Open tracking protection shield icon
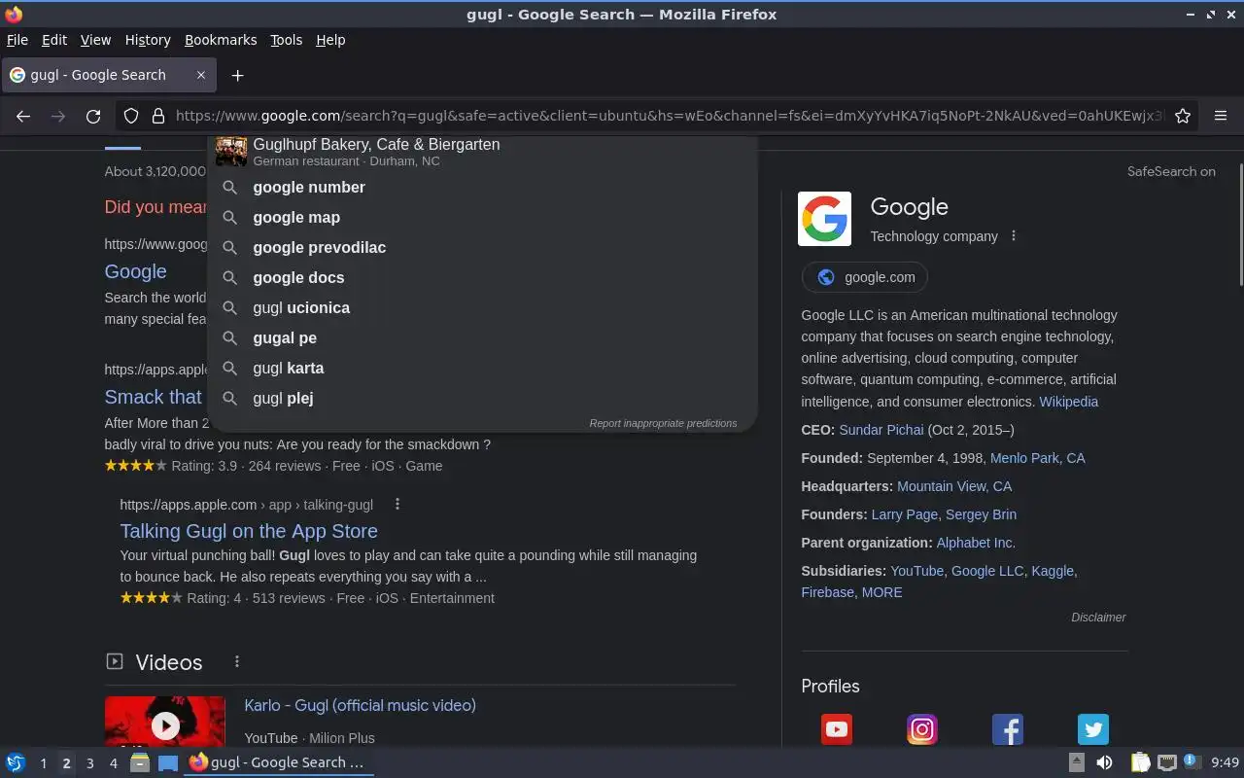 131,116
